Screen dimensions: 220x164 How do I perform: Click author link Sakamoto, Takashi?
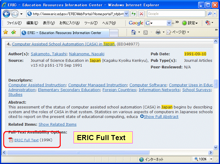pyautogui.click(x=48, y=54)
